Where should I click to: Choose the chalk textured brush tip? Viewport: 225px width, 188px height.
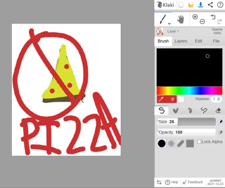coord(171,143)
